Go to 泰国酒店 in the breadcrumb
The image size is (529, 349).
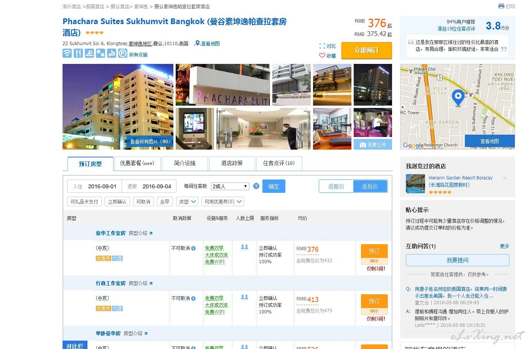(x=95, y=7)
